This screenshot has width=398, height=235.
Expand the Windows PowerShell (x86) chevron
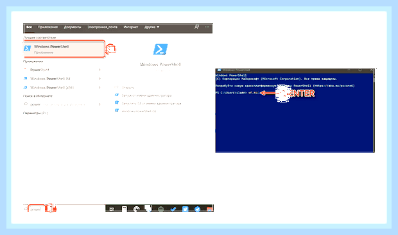click(99, 88)
